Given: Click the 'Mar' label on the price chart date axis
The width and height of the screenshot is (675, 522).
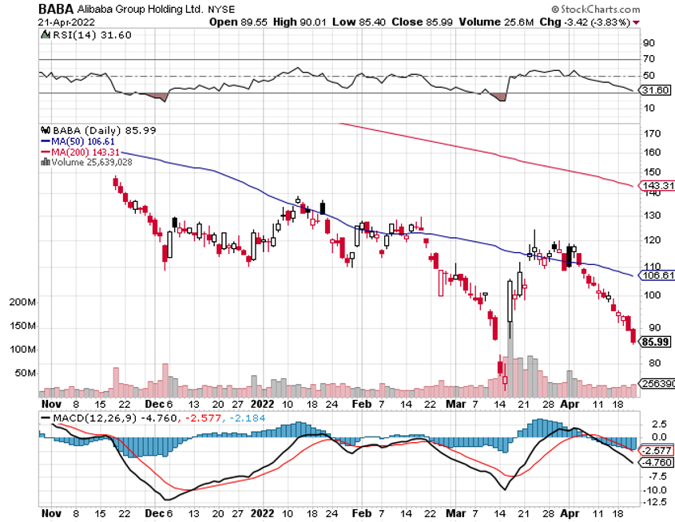Looking at the screenshot, I should (x=456, y=404).
